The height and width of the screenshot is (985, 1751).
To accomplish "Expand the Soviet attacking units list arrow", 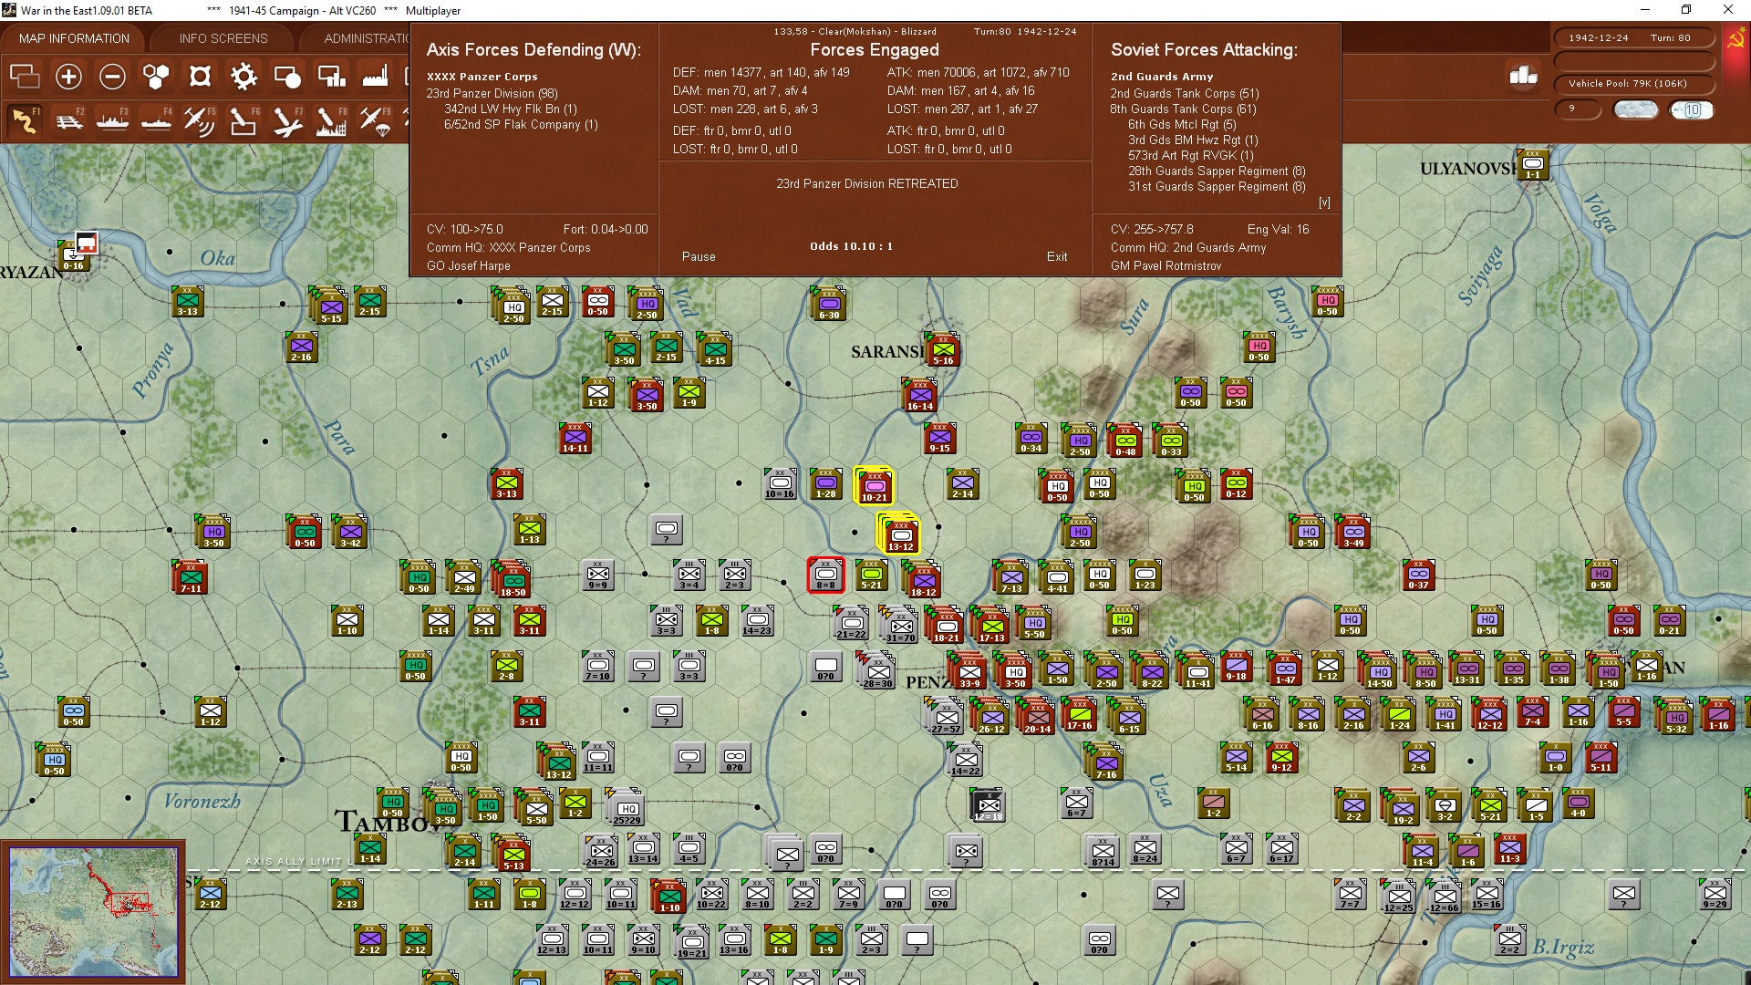I will point(1324,202).
